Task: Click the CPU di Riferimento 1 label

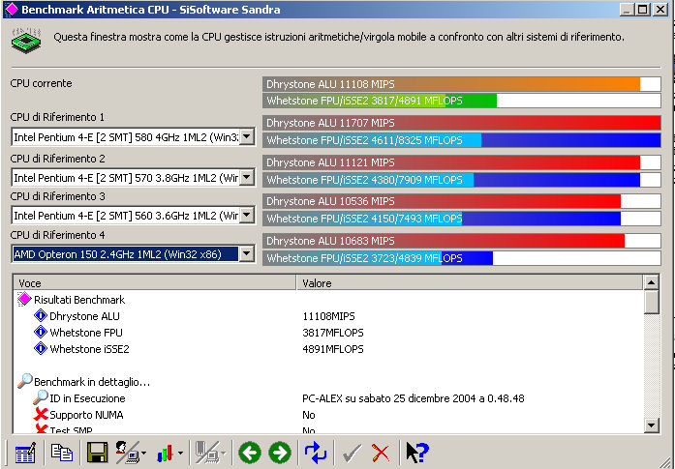Action: 57,117
